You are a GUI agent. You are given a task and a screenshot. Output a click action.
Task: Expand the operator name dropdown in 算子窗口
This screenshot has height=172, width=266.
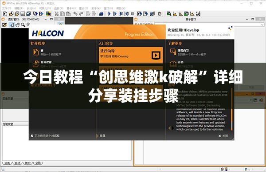[x=262, y=25]
